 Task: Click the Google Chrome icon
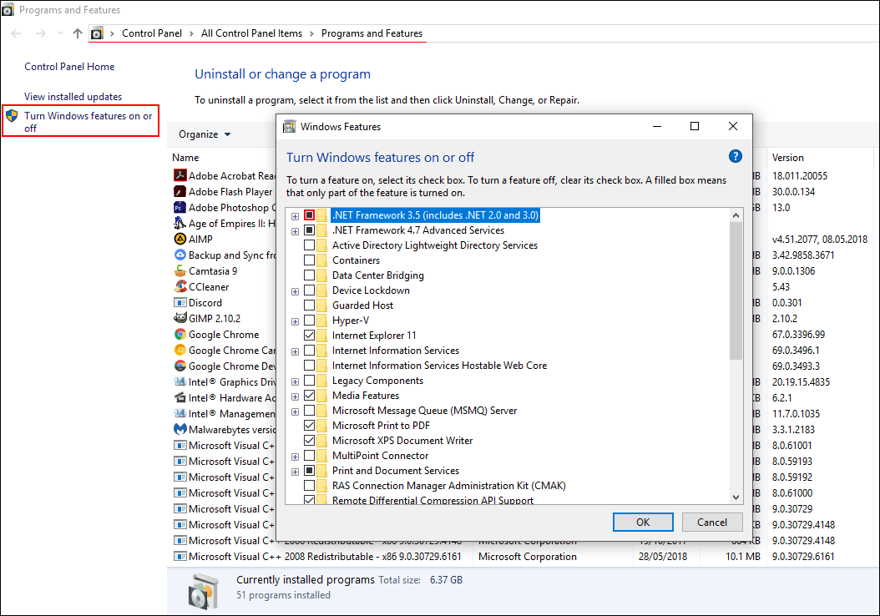pos(180,335)
